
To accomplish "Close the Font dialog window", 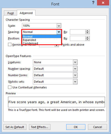I will [x=103, y=3].
